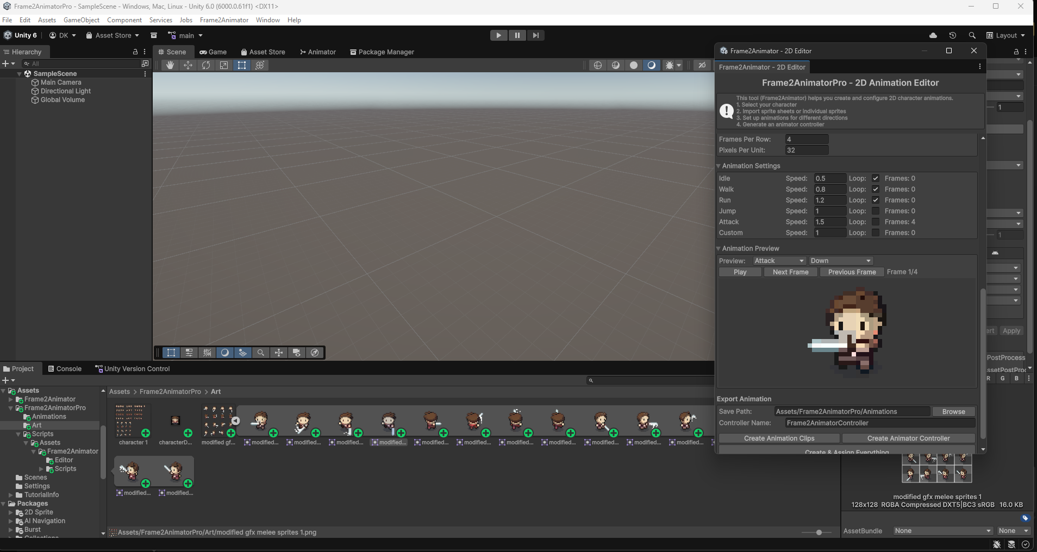Click the Pause button in top toolbar
Screen dimensions: 1037x552
click(517, 35)
